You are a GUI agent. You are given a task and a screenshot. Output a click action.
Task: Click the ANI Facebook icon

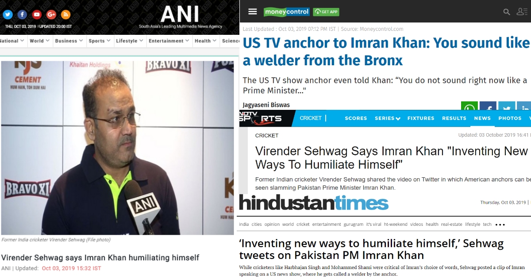[22, 15]
